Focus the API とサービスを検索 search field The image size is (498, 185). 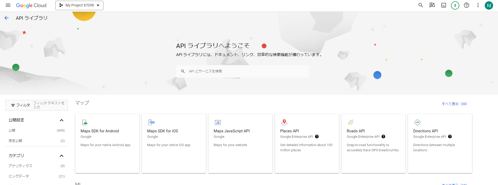coord(243,71)
